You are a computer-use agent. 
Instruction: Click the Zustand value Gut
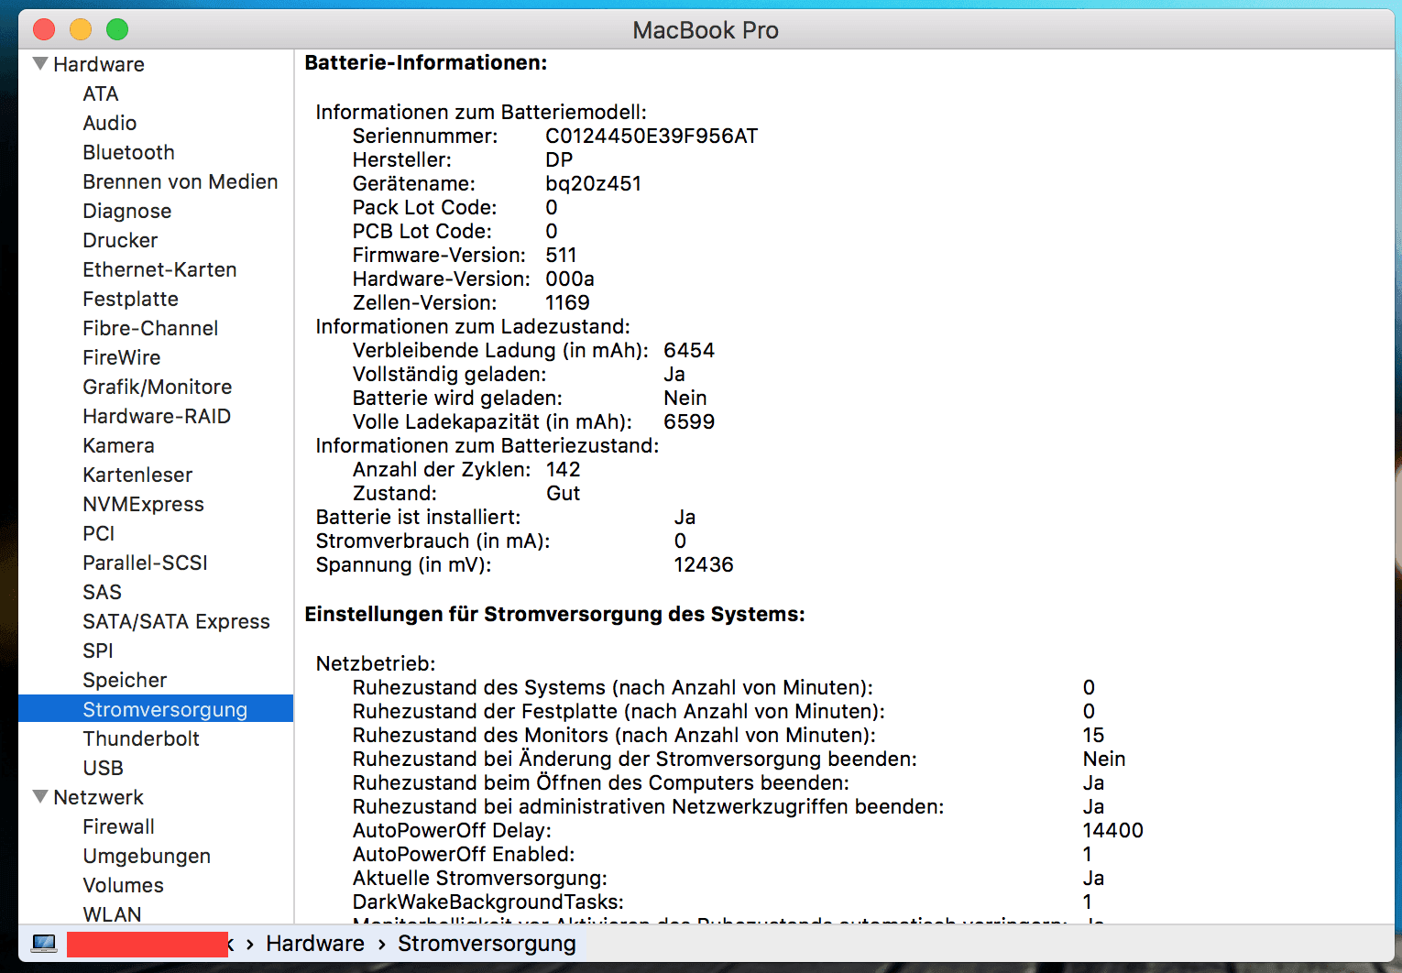[x=564, y=493]
